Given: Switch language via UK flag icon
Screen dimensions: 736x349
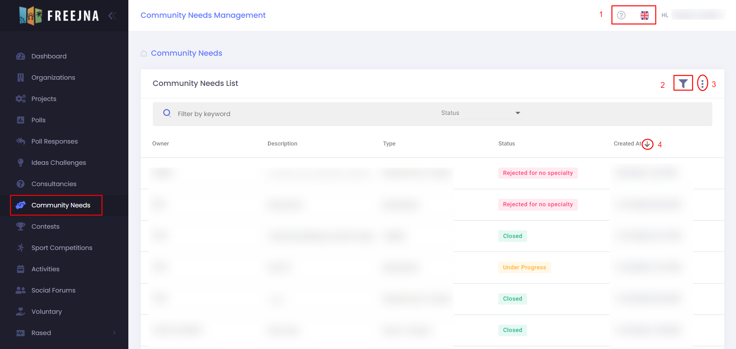Looking at the screenshot, I should 644,15.
